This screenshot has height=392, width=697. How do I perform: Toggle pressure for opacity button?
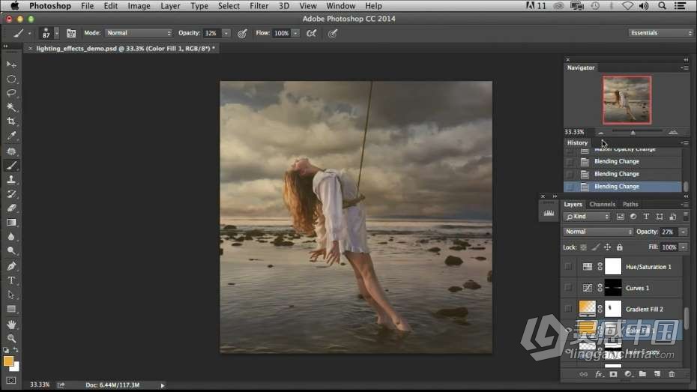242,33
